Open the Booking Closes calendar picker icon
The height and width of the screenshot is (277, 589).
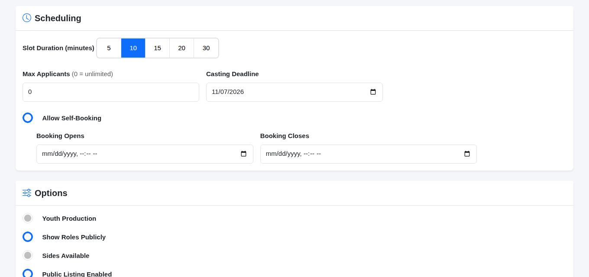pyautogui.click(x=467, y=154)
